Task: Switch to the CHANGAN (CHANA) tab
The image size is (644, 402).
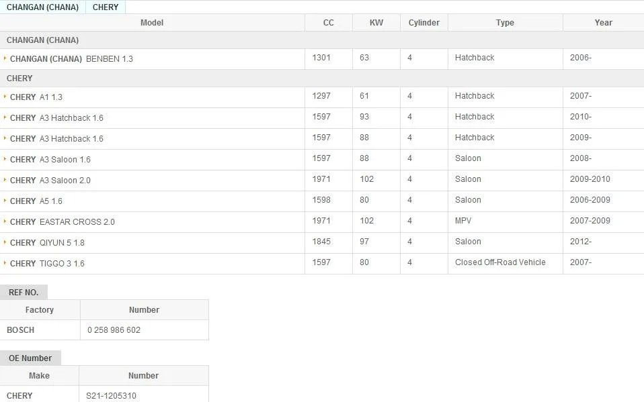Action: coord(43,7)
